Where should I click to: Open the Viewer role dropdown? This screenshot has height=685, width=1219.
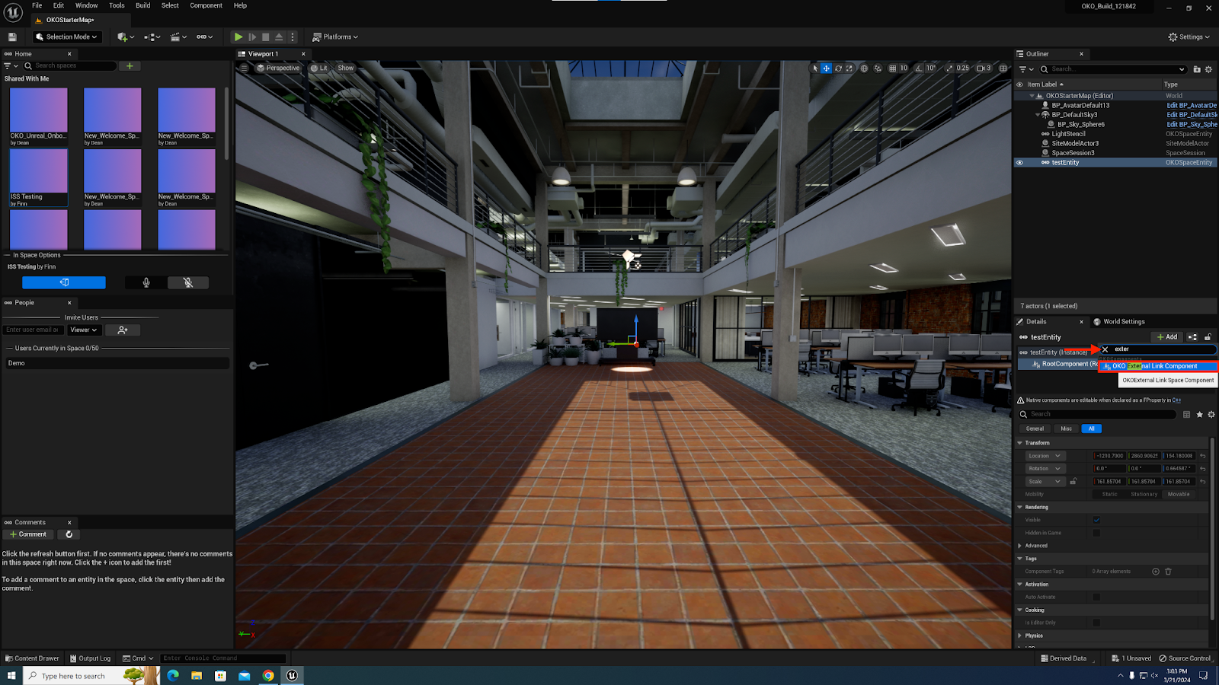click(83, 330)
